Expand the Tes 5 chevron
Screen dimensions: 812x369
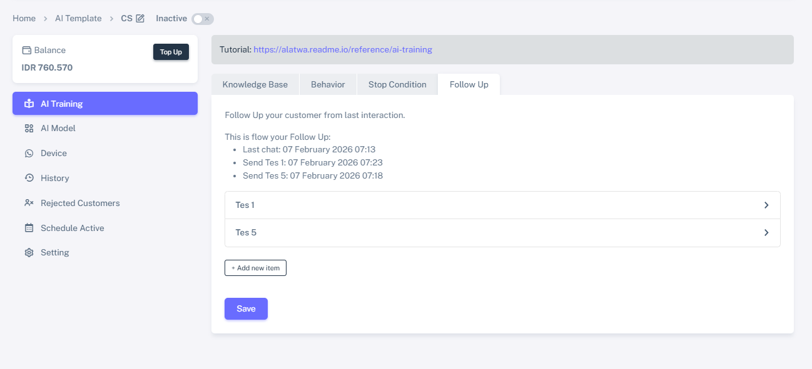(766, 232)
